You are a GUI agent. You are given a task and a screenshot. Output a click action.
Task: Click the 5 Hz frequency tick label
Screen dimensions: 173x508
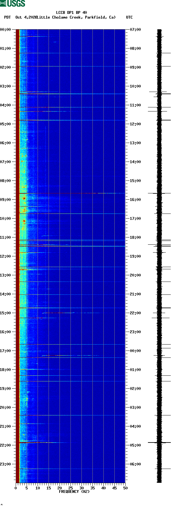27,488
